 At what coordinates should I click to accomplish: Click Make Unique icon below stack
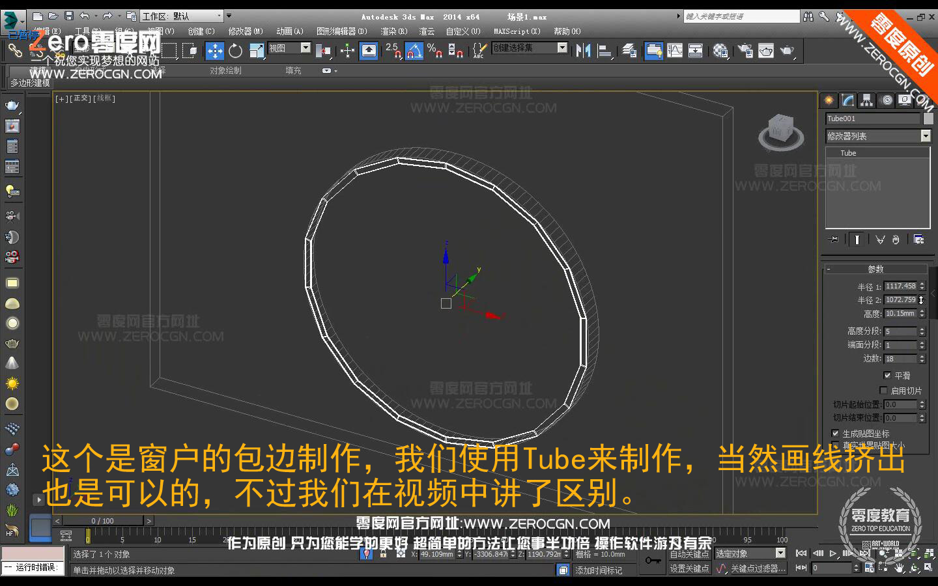[x=880, y=240]
